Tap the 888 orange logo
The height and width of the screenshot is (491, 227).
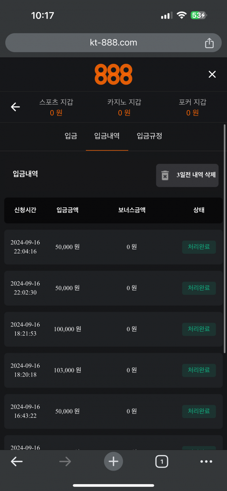pyautogui.click(x=113, y=74)
